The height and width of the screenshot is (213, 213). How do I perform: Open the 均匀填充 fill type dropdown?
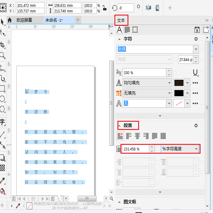coord(169,83)
